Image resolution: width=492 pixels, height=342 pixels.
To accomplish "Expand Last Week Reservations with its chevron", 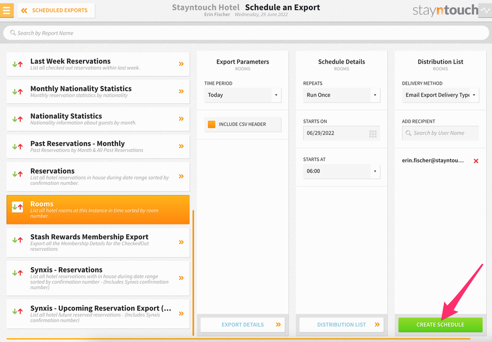I will [181, 64].
